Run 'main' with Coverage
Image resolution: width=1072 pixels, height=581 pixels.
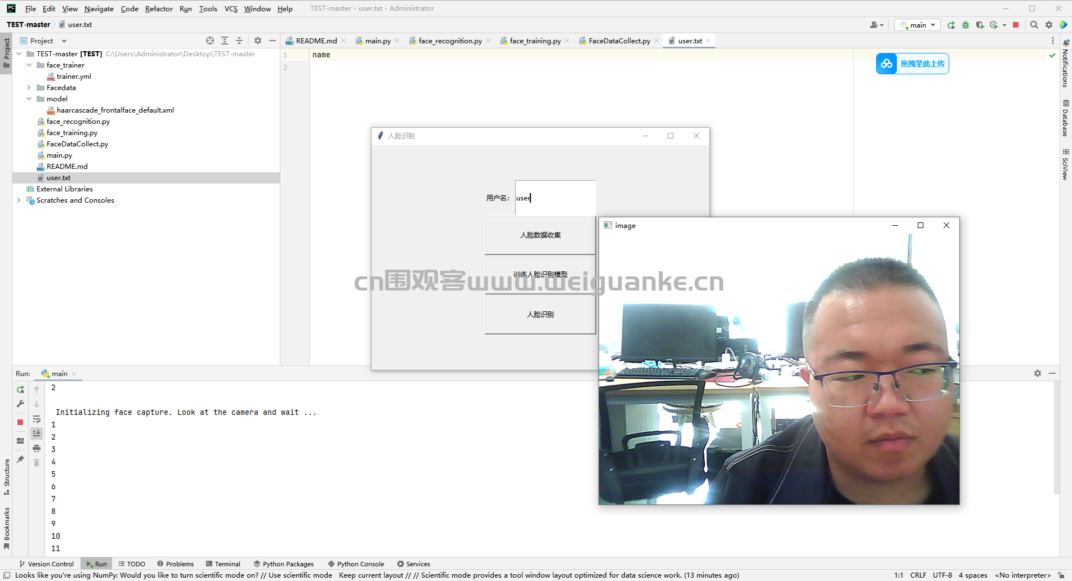(x=980, y=25)
